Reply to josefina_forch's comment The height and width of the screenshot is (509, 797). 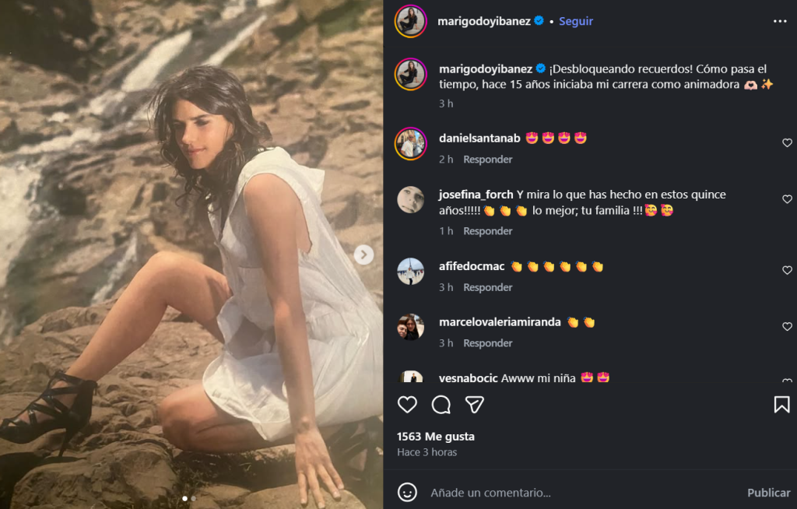click(487, 231)
